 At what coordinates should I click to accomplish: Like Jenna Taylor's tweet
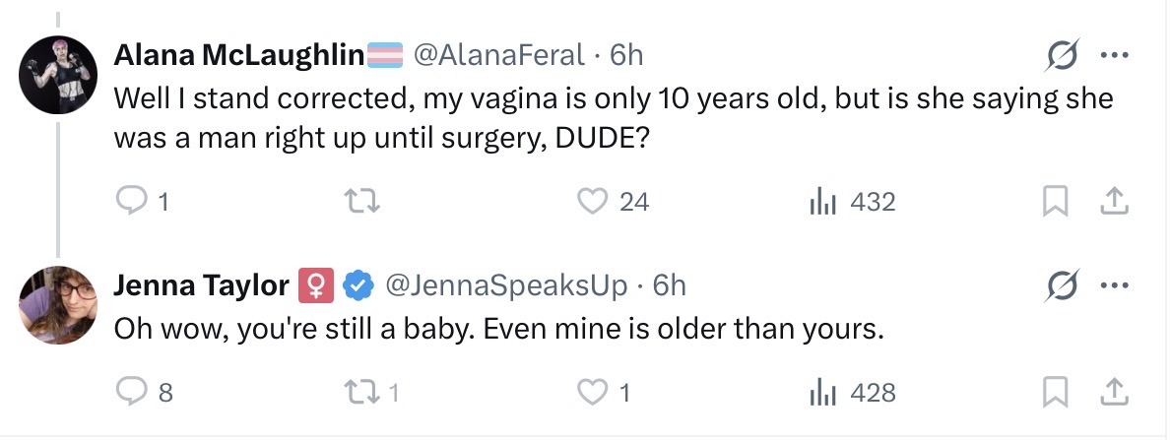[x=591, y=393]
